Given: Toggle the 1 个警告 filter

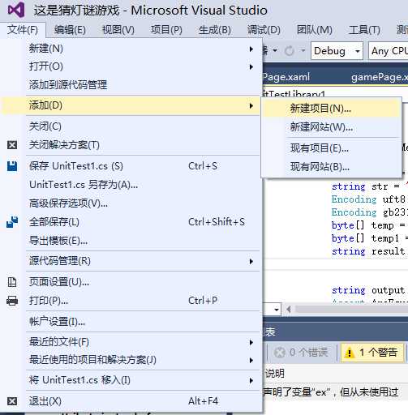Looking at the screenshot, I should (372, 353).
